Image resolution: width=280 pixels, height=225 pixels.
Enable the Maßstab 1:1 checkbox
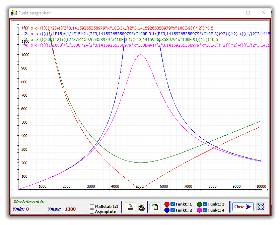coord(92,206)
